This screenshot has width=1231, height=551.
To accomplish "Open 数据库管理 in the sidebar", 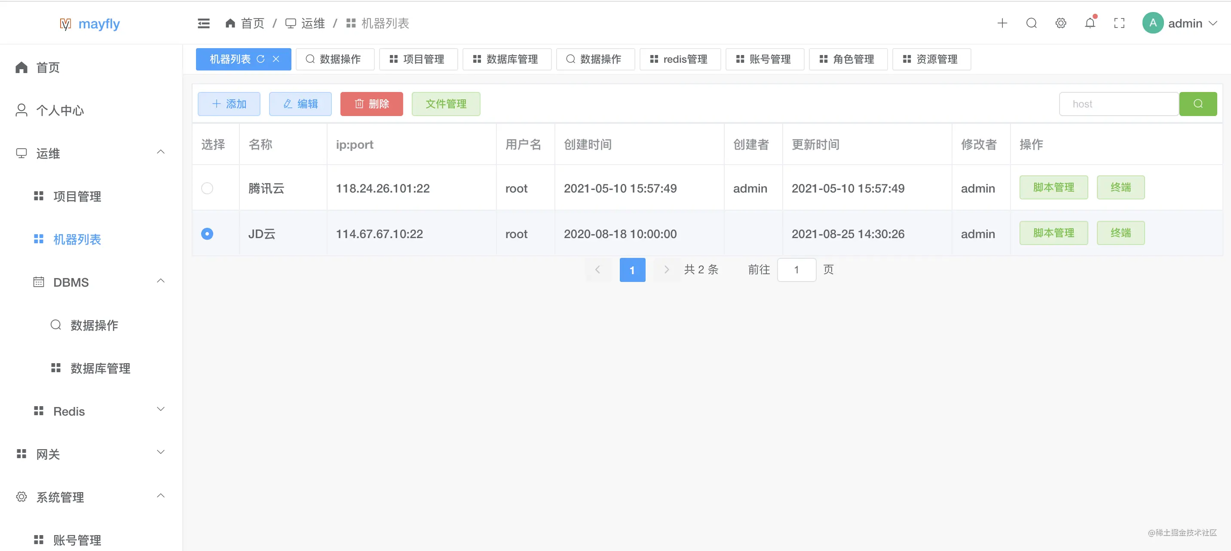I will 91,368.
